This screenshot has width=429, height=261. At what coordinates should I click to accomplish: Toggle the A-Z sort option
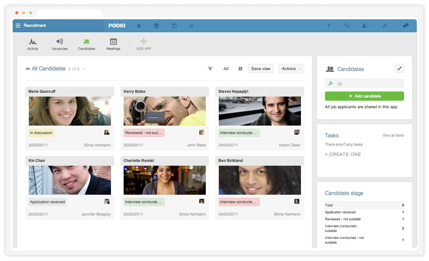pyautogui.click(x=226, y=69)
